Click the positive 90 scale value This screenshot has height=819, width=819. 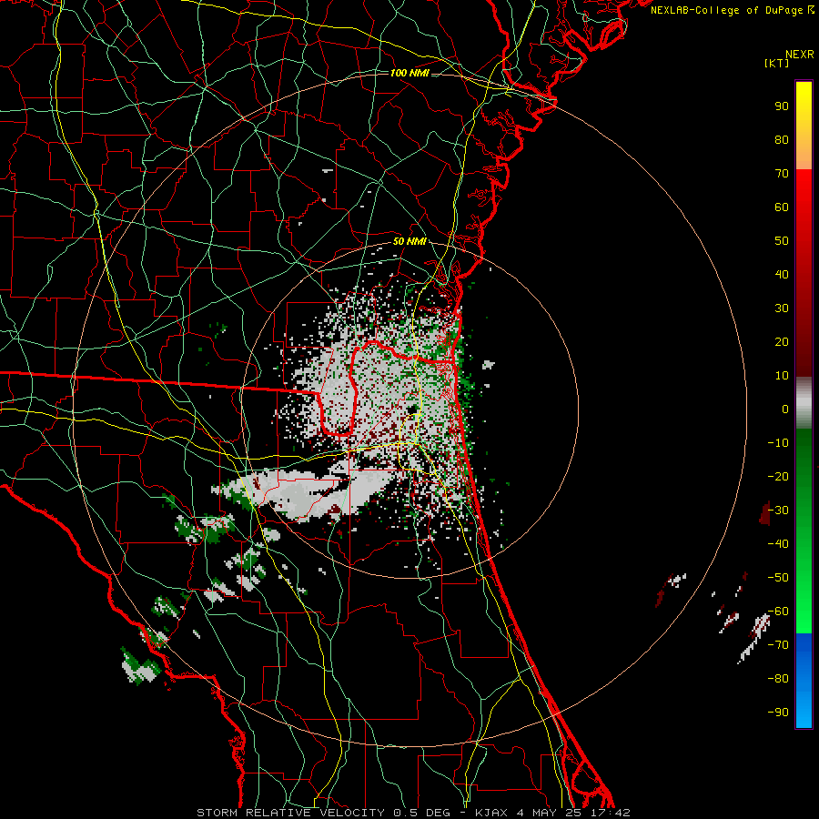782,106
